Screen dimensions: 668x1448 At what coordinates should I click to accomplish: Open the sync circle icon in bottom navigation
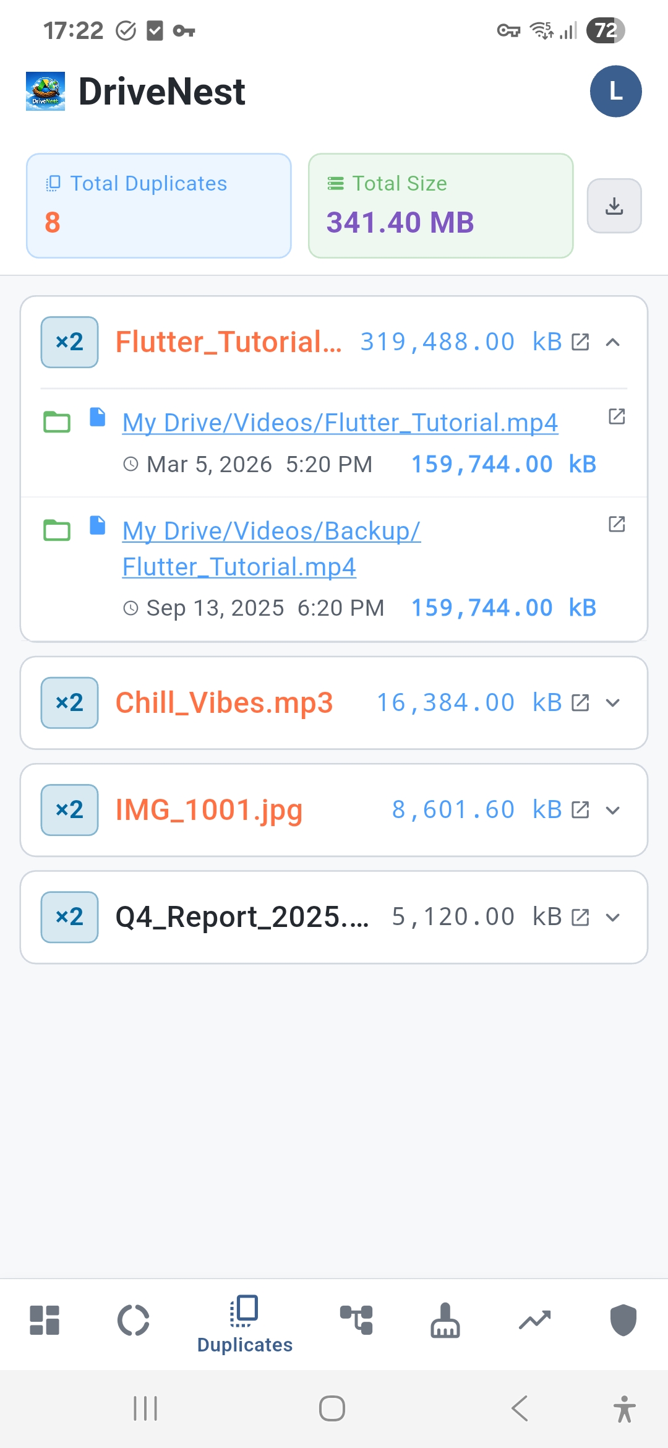click(134, 1321)
